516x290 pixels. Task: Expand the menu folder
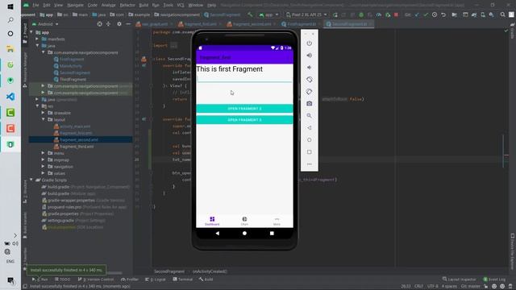click(x=43, y=153)
